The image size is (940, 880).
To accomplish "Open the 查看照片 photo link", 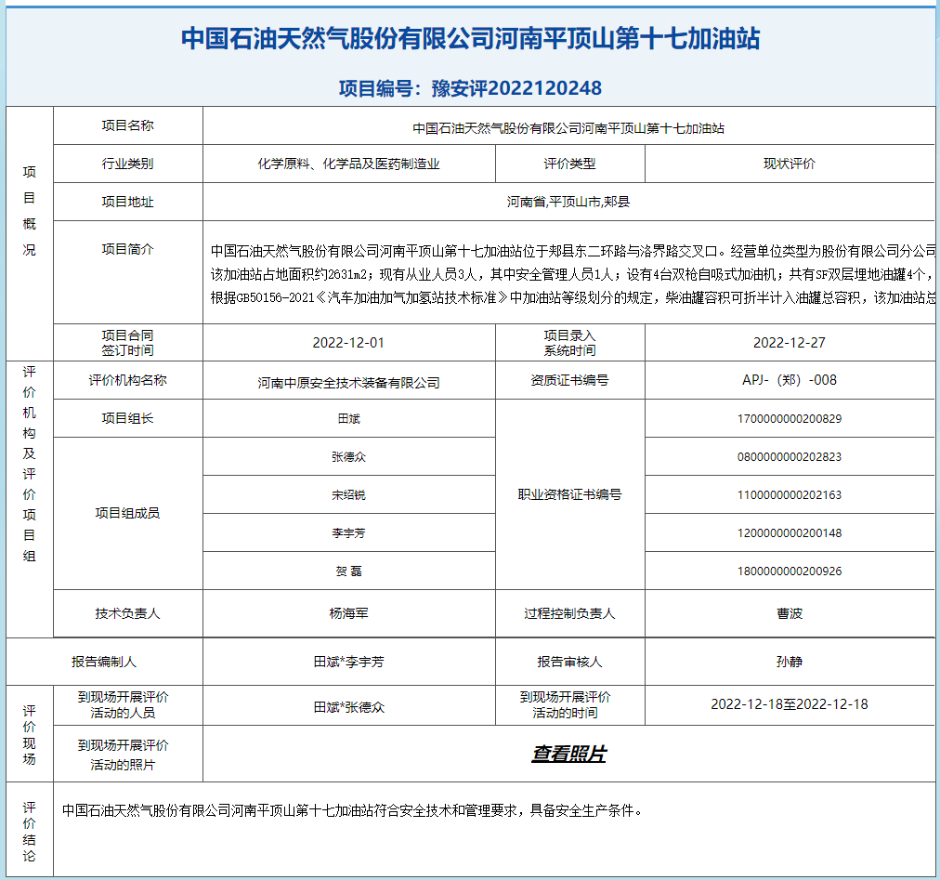I will [x=568, y=754].
